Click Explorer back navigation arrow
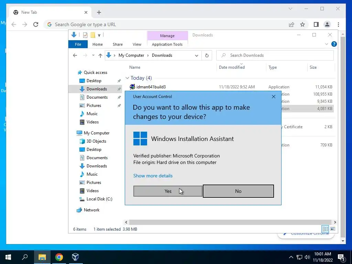Viewport: 352px width, 264px height. (75, 55)
